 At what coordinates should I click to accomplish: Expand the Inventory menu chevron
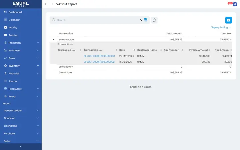(38, 66)
